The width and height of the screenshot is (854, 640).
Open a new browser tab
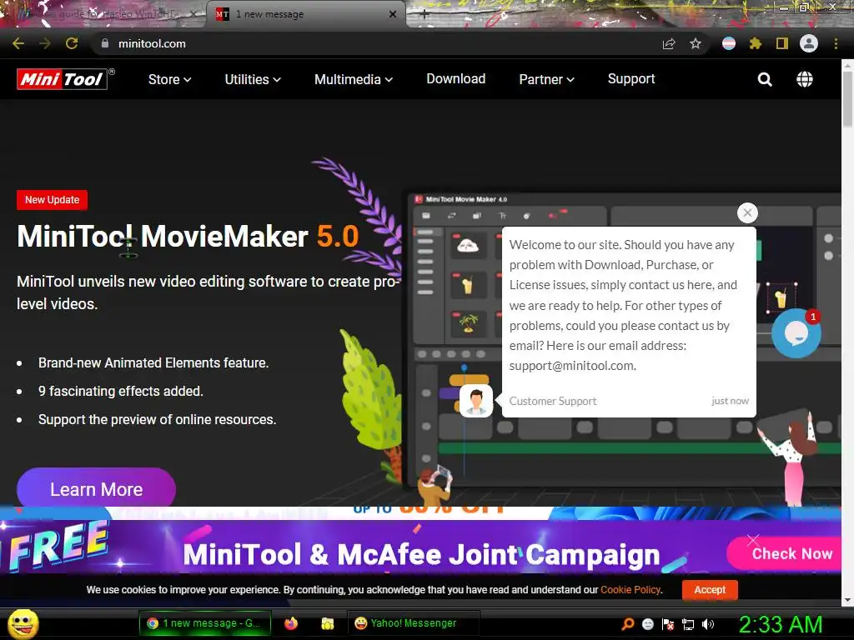coord(424,14)
